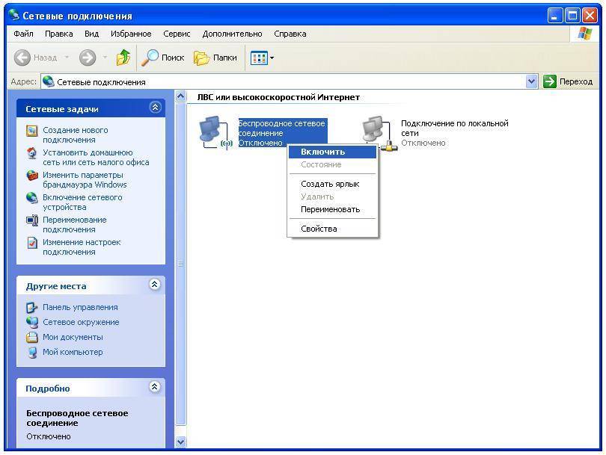Expand the address bar dropdown

click(x=532, y=81)
